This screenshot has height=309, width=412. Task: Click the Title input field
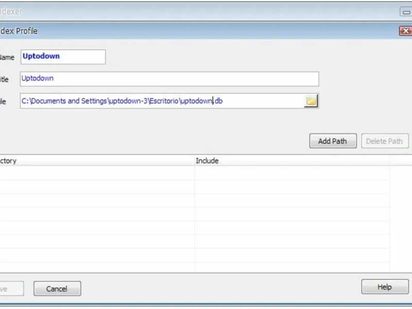(x=169, y=79)
